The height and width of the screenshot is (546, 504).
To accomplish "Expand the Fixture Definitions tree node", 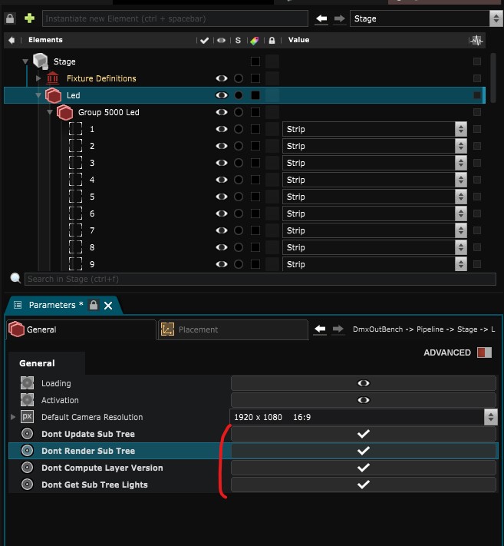I will point(38,78).
